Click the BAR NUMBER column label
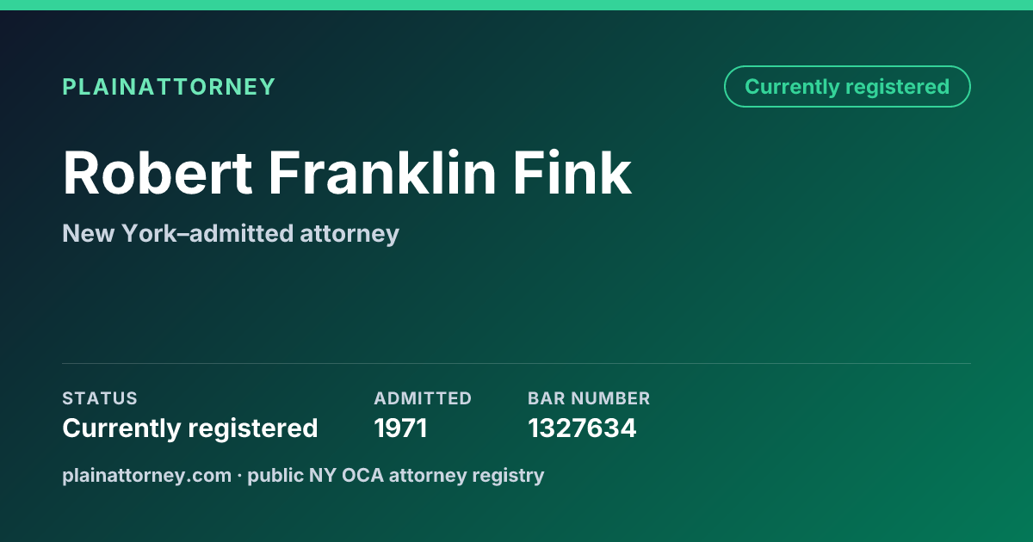1033x542 pixels. pyautogui.click(x=589, y=398)
